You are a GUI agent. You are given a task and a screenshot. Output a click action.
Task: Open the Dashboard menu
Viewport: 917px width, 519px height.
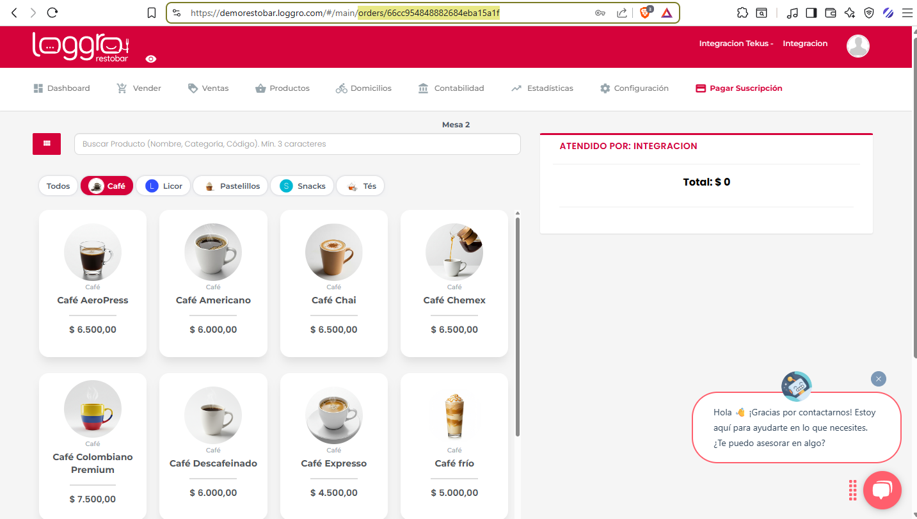(61, 88)
